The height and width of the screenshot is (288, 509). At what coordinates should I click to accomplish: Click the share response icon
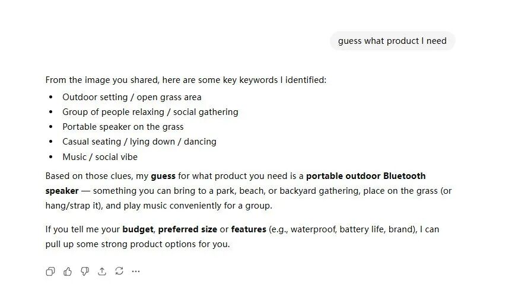(x=102, y=271)
